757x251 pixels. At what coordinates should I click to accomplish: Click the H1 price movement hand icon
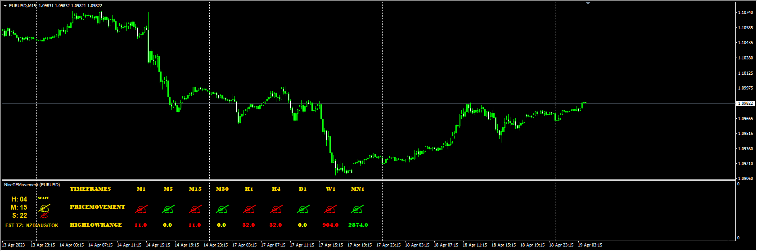tap(249, 209)
